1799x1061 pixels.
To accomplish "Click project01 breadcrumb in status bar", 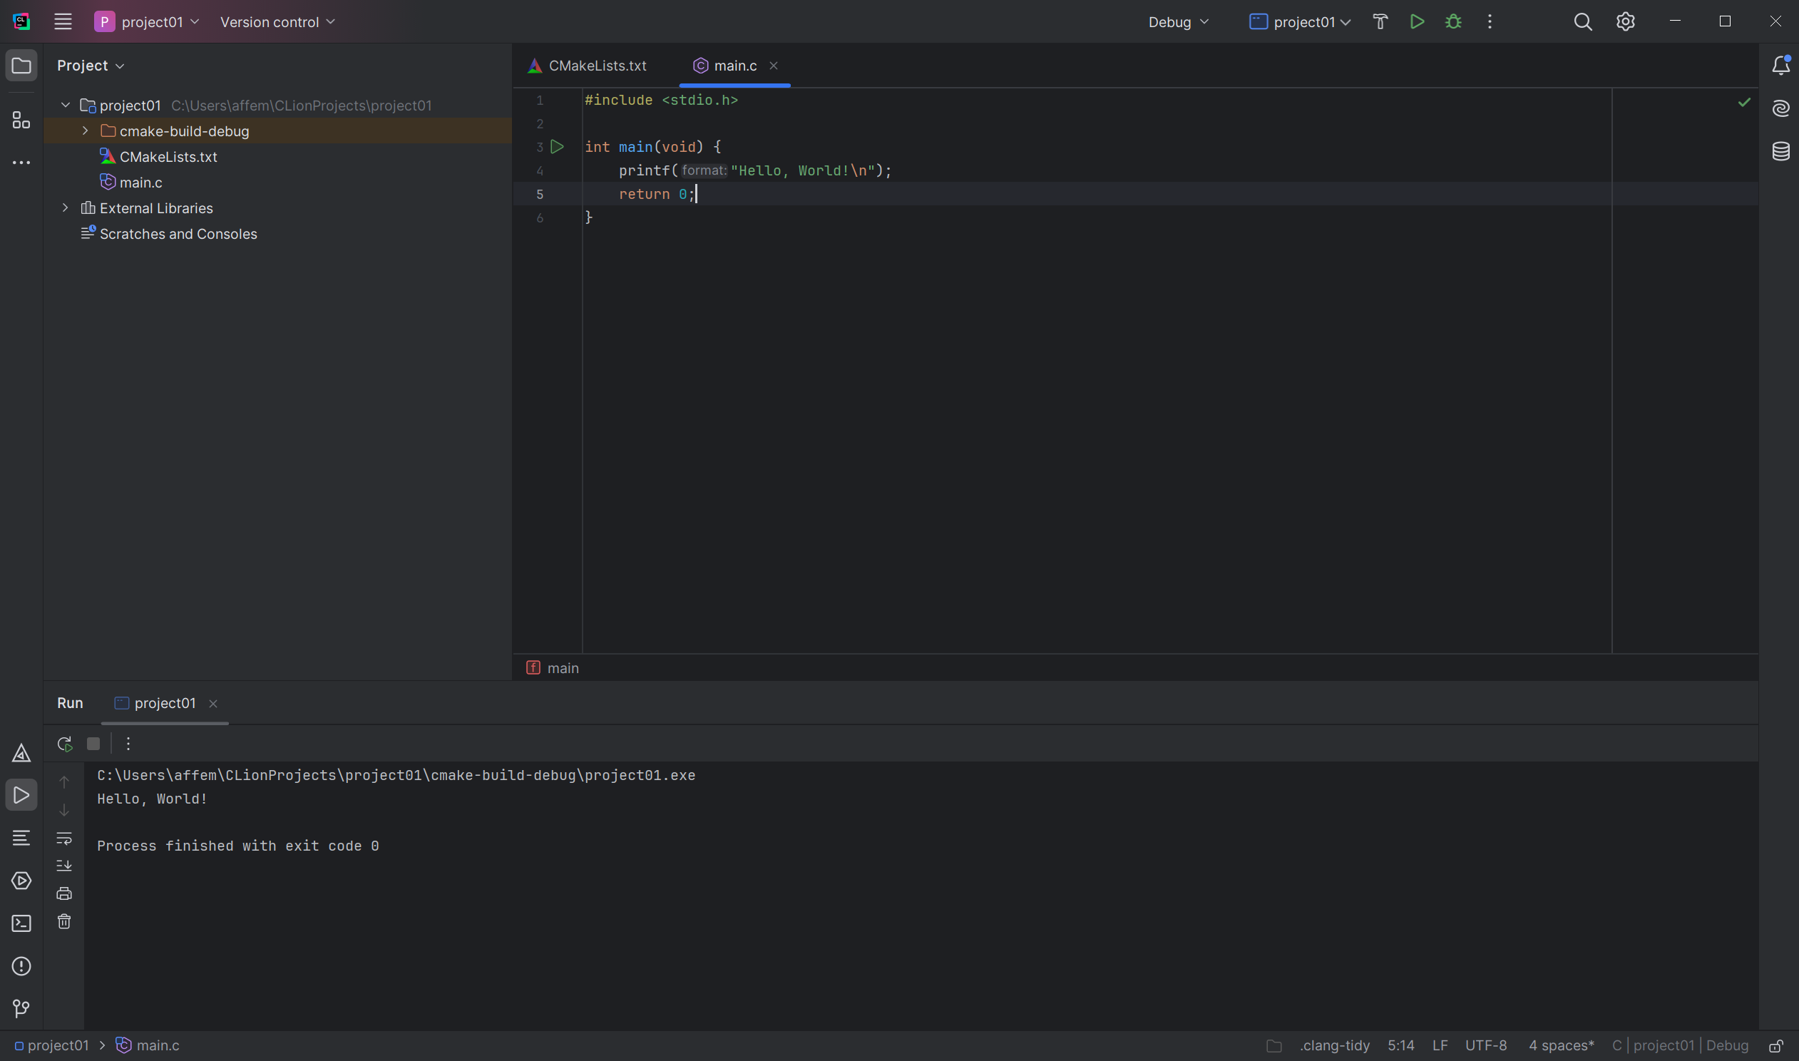I will point(52,1046).
